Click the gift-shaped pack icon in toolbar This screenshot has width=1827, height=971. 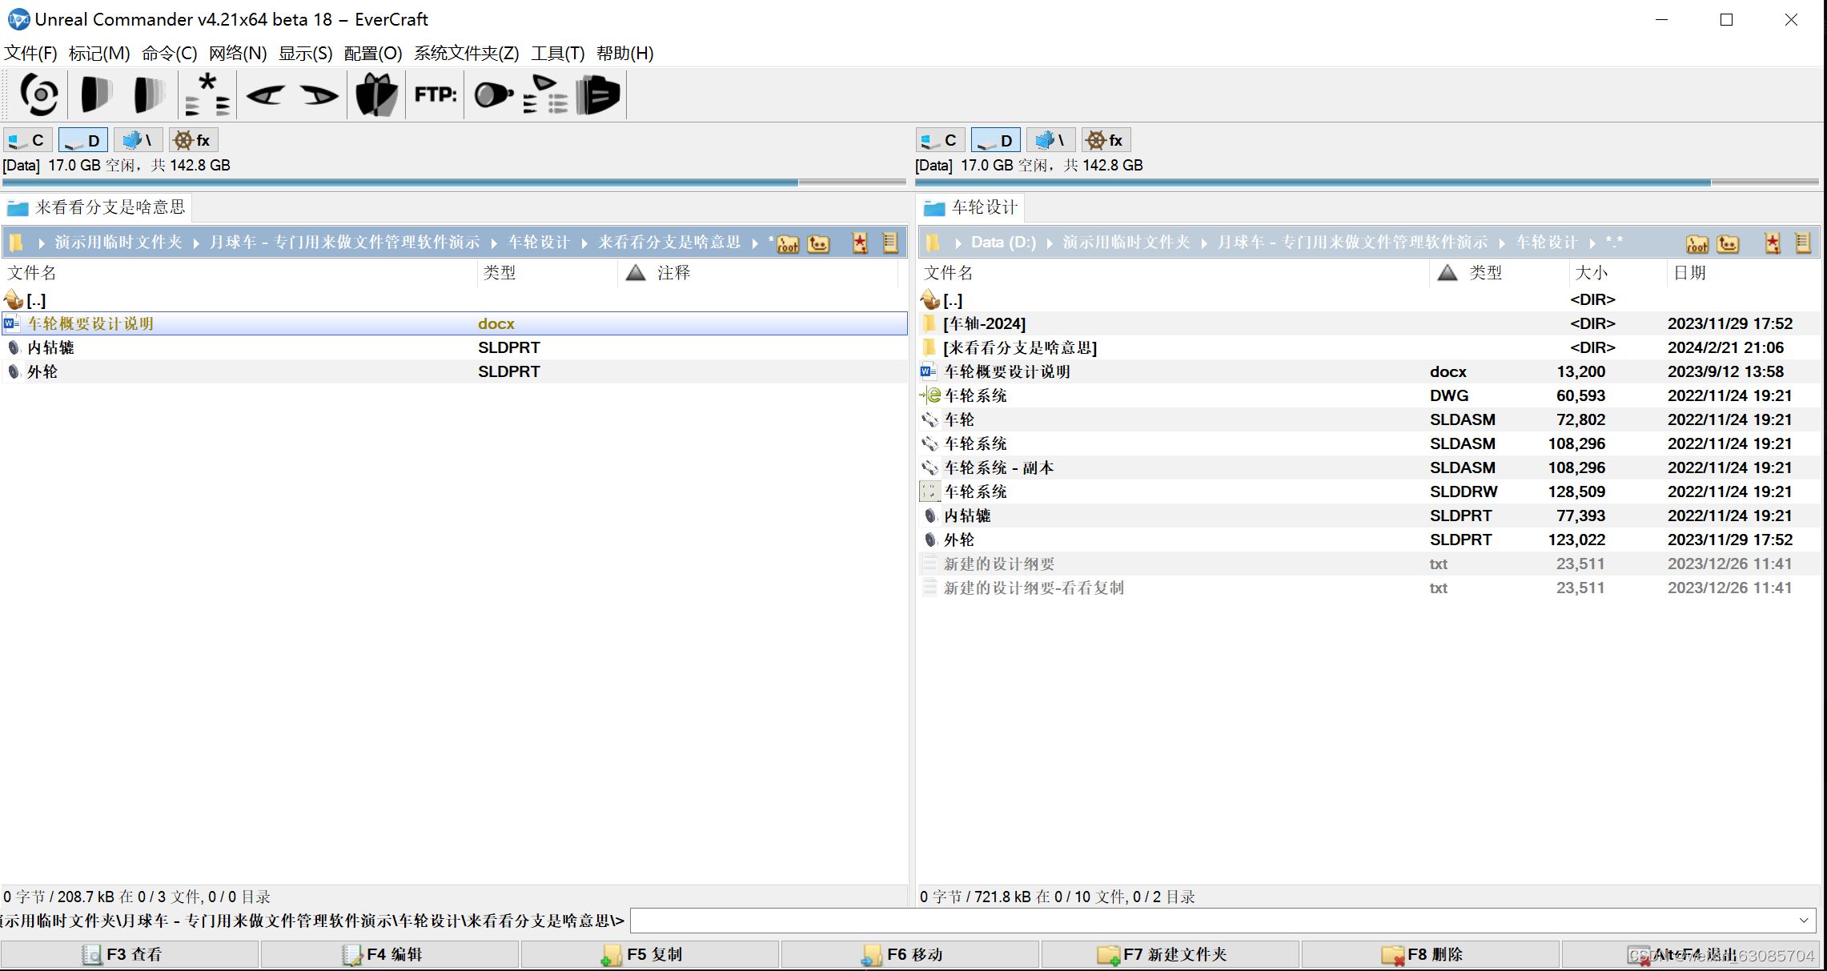click(x=376, y=94)
